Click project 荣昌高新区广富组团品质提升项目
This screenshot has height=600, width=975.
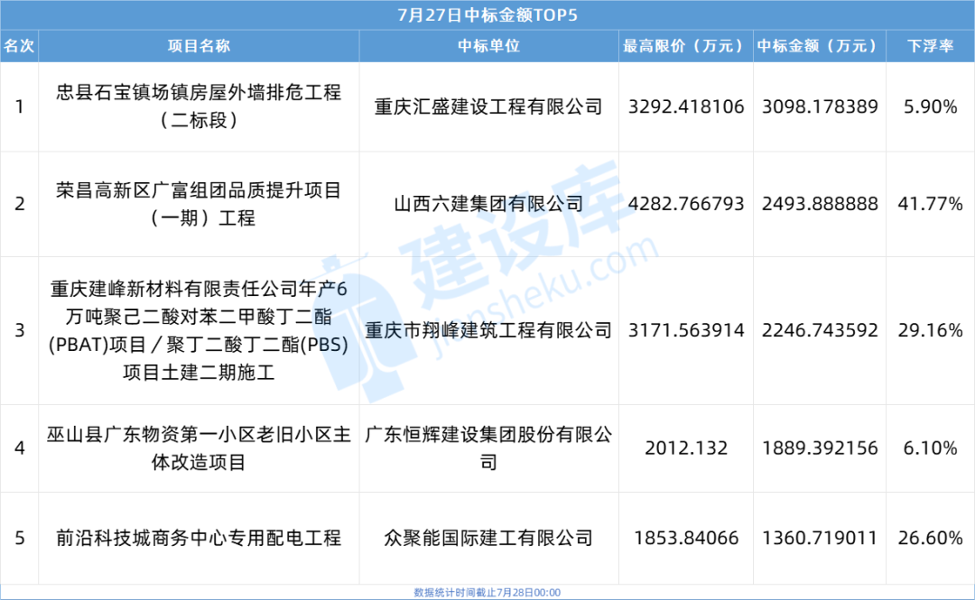click(199, 204)
